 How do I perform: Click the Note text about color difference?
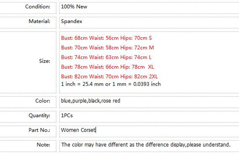point(146,145)
